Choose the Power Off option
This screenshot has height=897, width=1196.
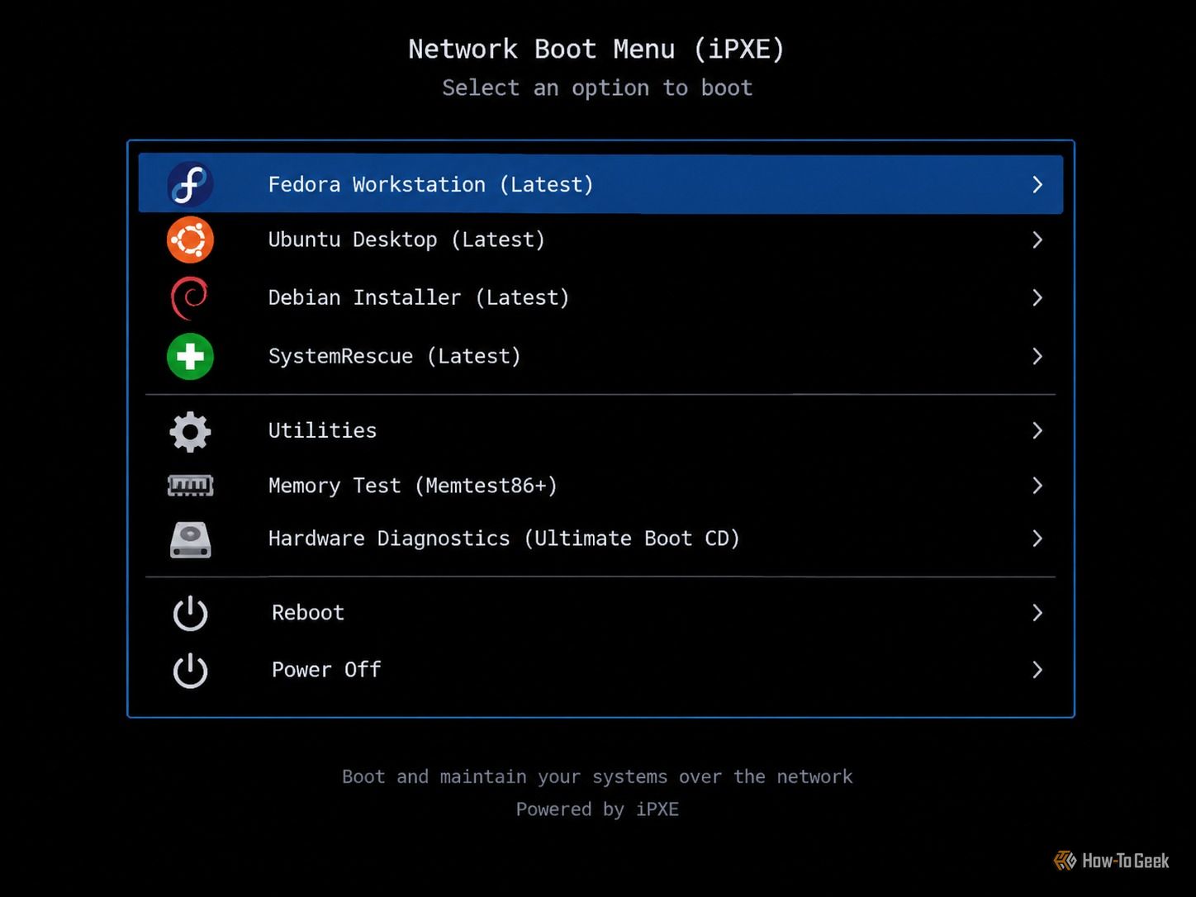[600, 670]
